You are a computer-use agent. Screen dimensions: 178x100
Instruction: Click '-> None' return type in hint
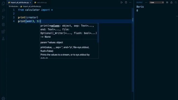tap(46, 37)
